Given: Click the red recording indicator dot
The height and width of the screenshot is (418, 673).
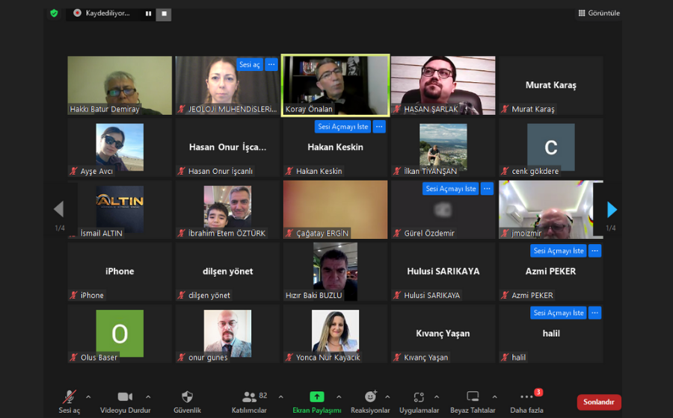Looking at the screenshot, I should [77, 13].
